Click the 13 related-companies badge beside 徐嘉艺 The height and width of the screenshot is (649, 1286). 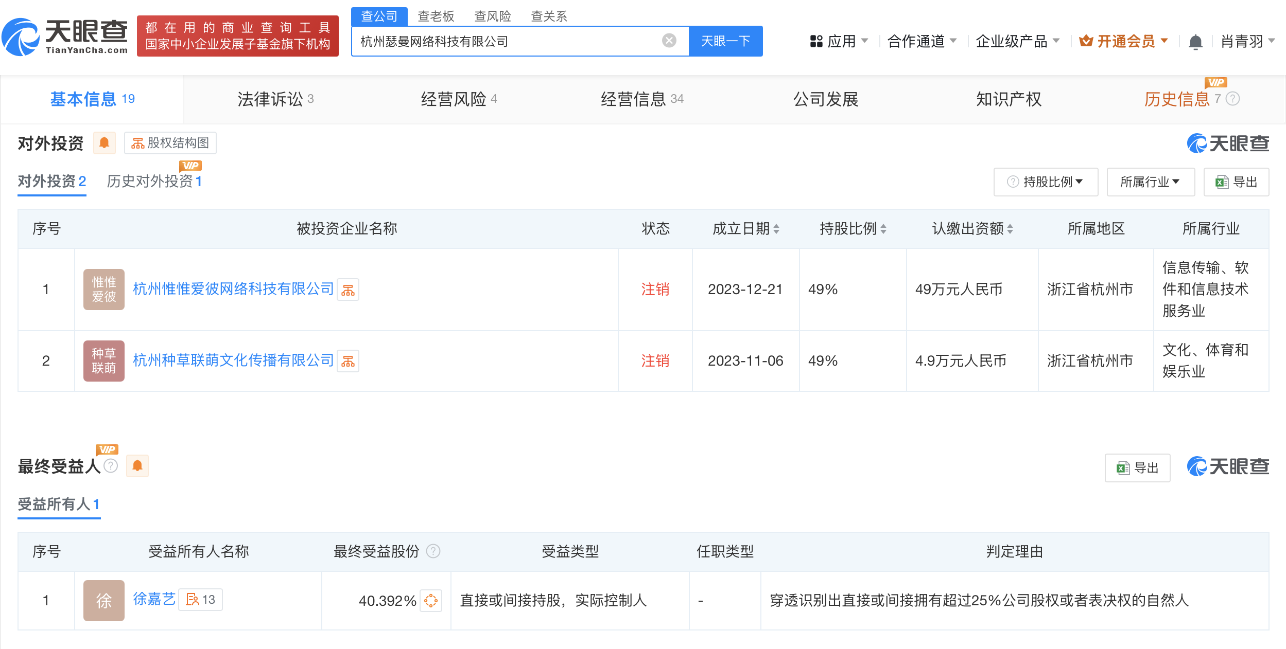(201, 600)
